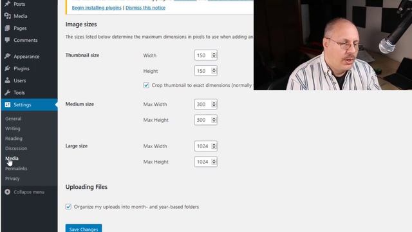Select Media under Settings submenu
Screen dimensions: 412x232
pos(12,159)
